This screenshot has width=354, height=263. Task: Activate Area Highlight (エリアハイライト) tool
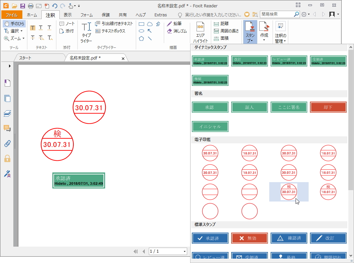point(200,32)
